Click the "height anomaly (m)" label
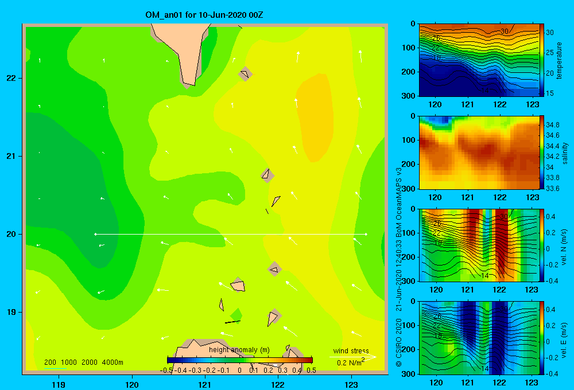 point(239,350)
